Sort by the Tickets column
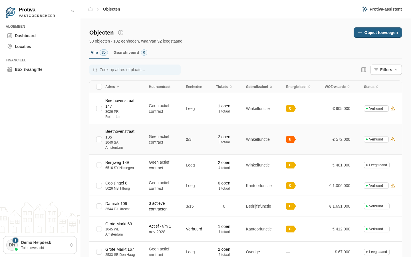Screen dimensions: 411x257 pos(224,87)
